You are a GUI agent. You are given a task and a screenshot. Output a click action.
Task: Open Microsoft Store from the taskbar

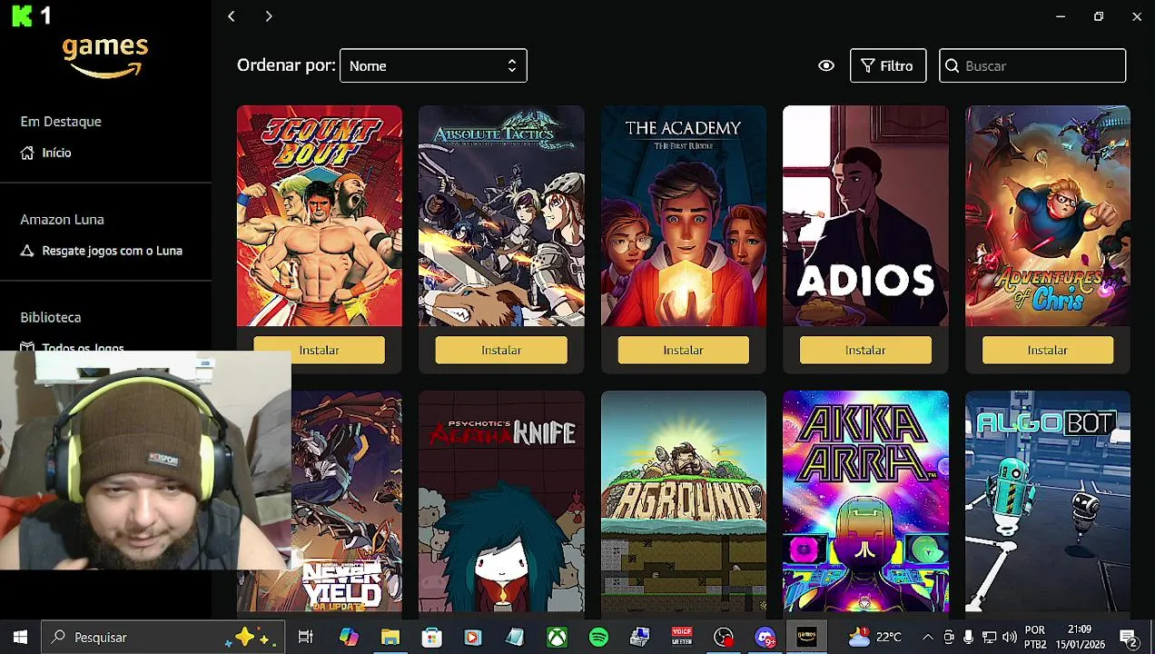[x=431, y=637]
